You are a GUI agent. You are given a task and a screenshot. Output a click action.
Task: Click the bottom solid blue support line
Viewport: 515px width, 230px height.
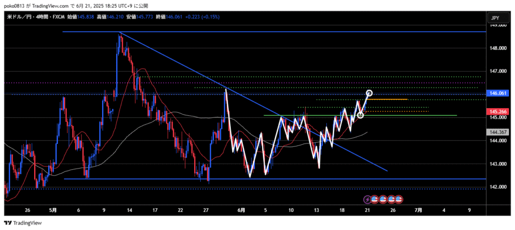(x=302, y=179)
